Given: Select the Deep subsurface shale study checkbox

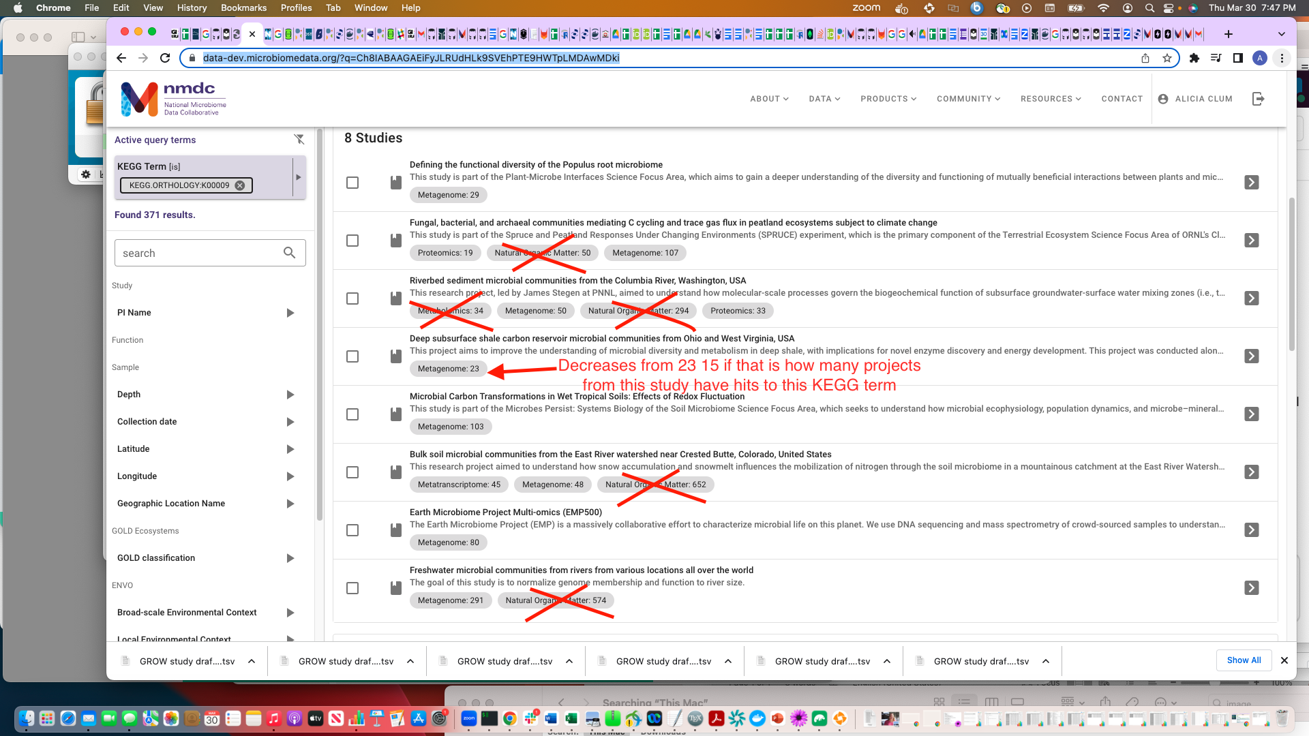Looking at the screenshot, I should (x=352, y=356).
